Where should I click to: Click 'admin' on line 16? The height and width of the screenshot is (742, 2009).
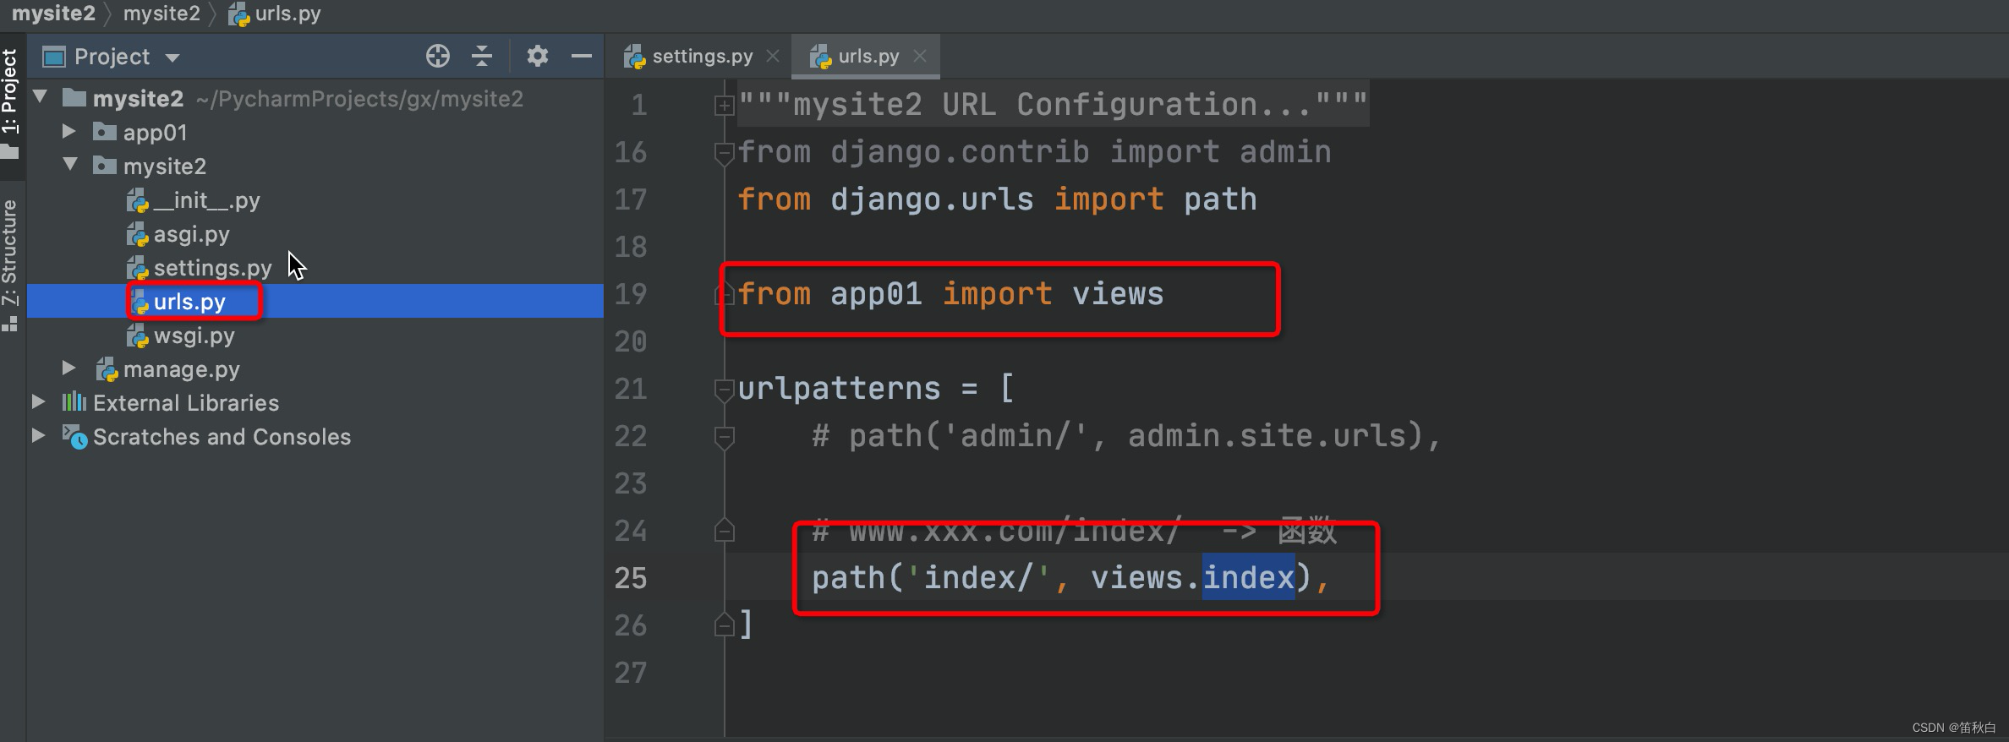click(1285, 152)
